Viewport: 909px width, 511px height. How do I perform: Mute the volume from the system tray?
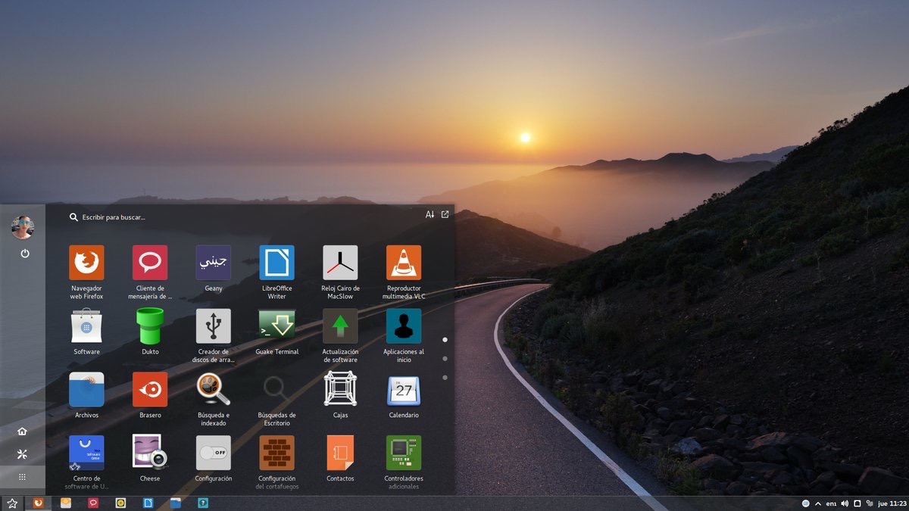845,503
